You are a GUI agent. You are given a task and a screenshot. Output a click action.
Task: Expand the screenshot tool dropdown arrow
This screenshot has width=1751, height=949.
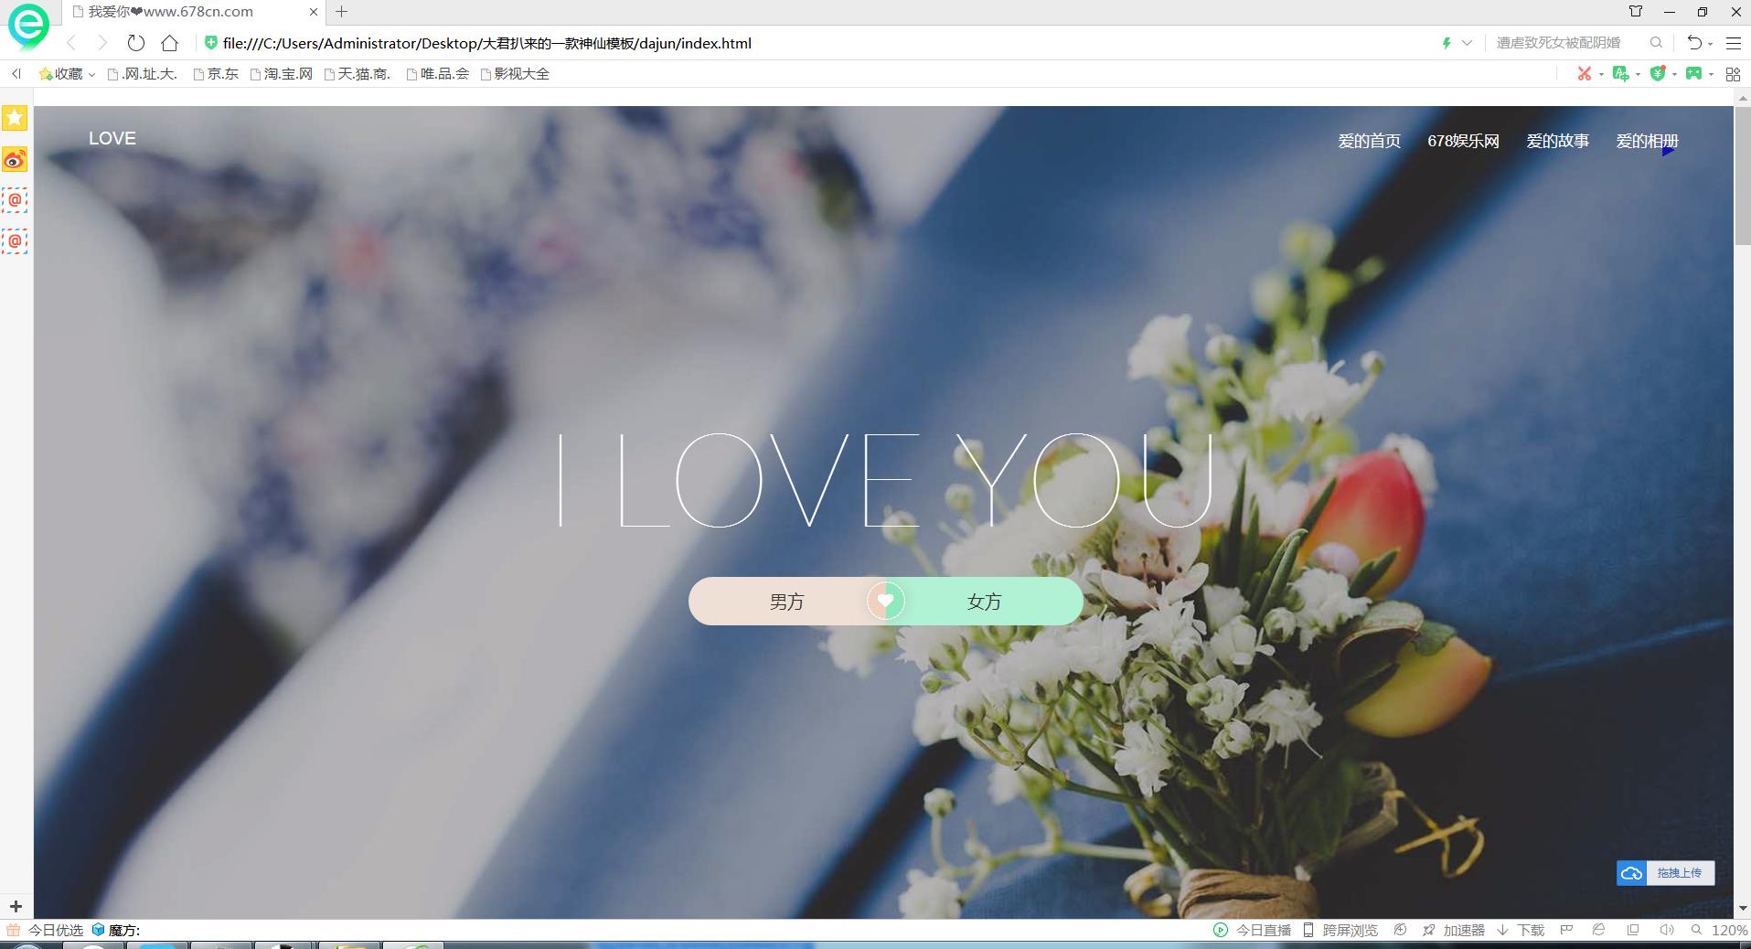tap(1601, 74)
